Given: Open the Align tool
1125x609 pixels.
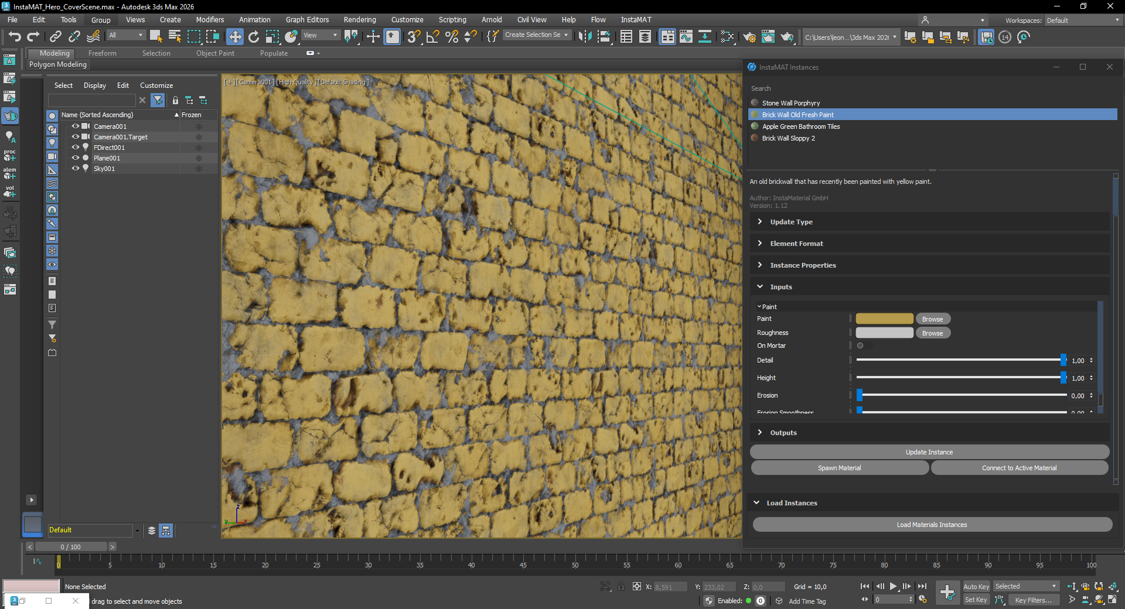Looking at the screenshot, I should 604,37.
